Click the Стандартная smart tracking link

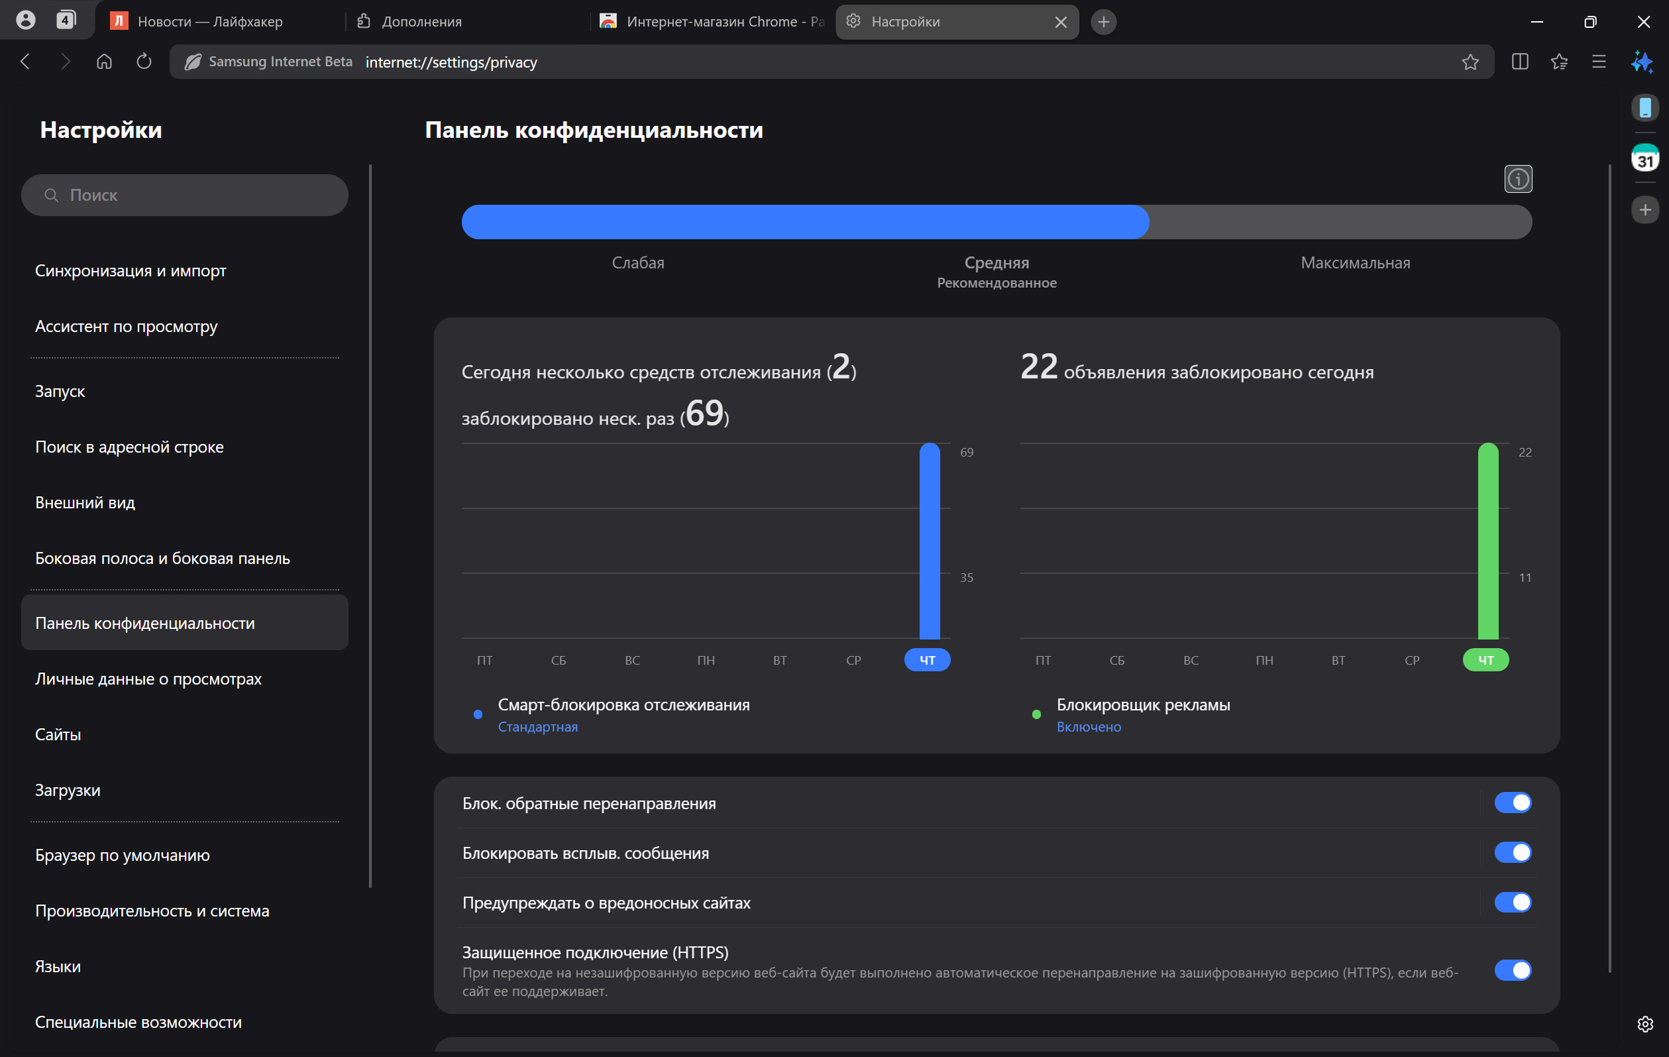coord(538,726)
